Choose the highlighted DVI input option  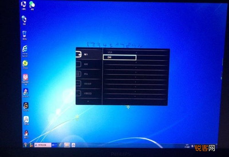pyautogui.click(x=120, y=57)
